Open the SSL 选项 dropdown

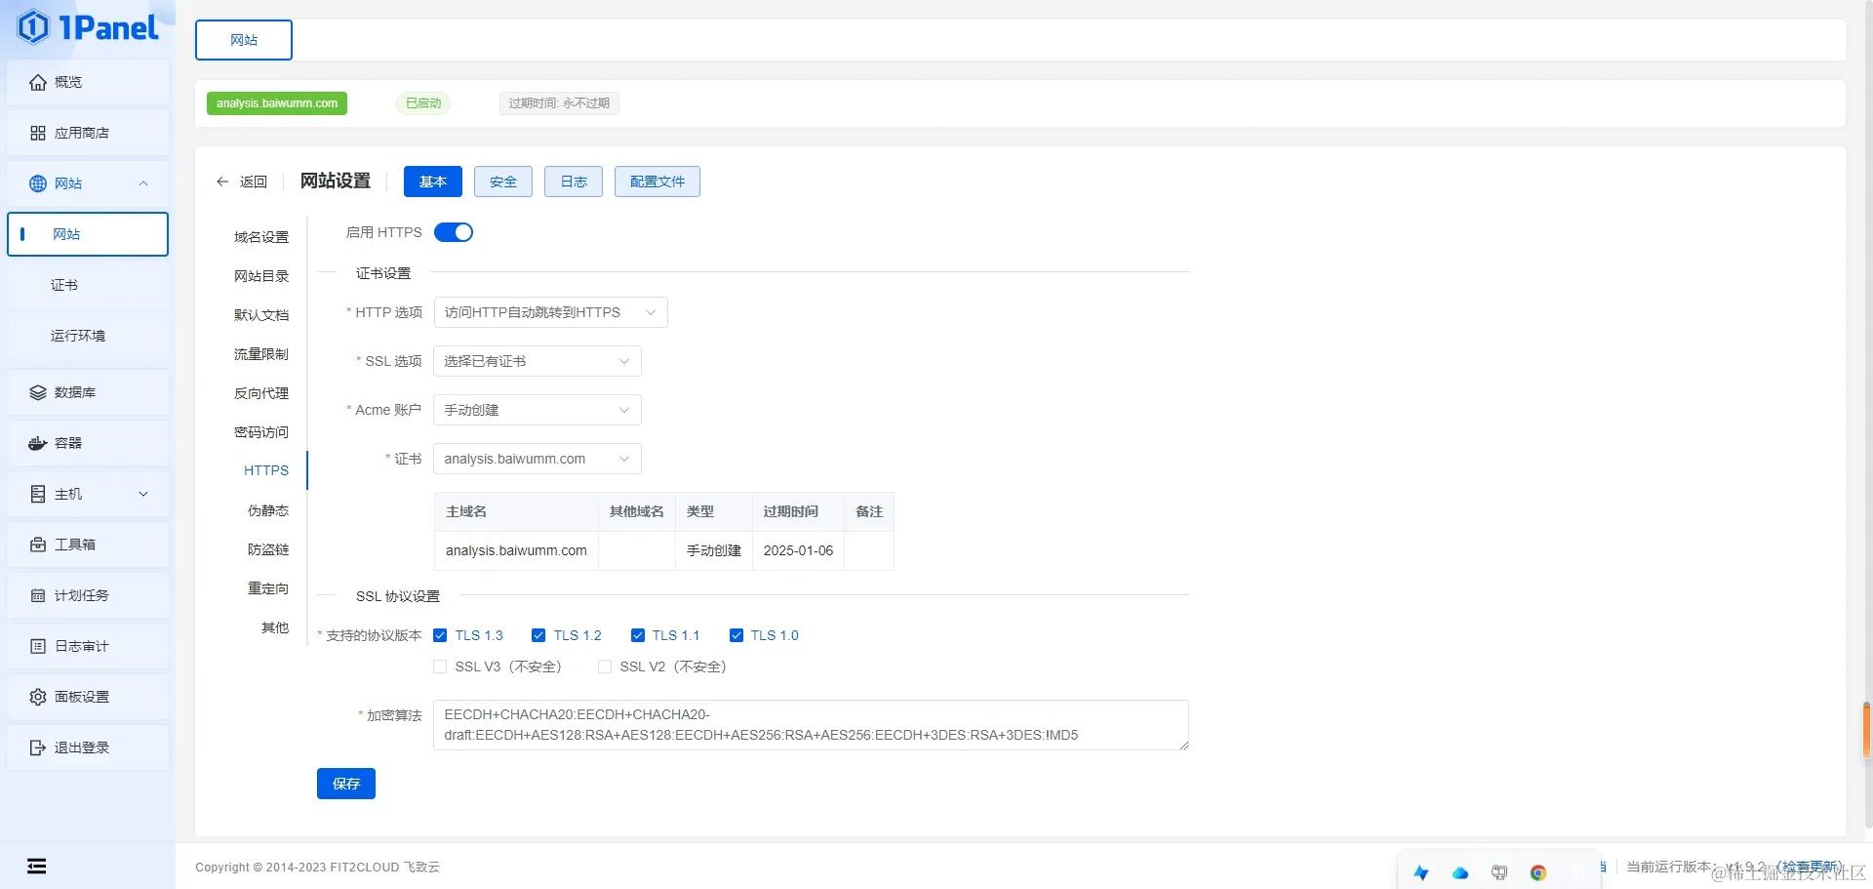(x=538, y=361)
